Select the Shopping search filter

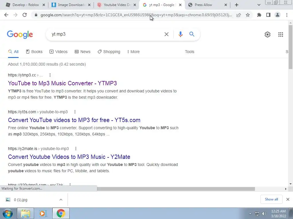[109, 52]
